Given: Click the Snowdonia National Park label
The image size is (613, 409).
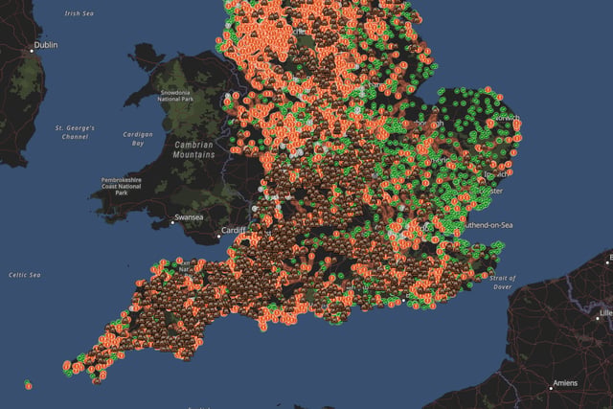Looking at the screenshot, I should pyautogui.click(x=175, y=96).
